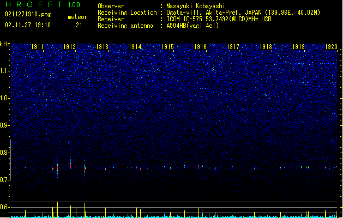Click the 'Receiving antenna' label
This screenshot has height=218, width=343.
coord(125,26)
